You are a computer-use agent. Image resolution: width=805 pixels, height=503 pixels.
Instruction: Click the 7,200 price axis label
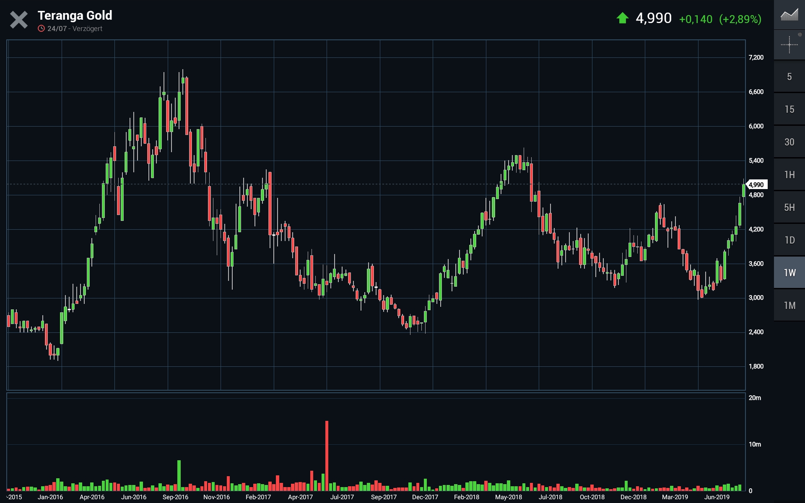click(x=756, y=57)
